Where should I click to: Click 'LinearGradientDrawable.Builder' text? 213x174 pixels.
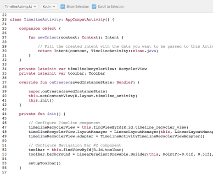(112, 154)
